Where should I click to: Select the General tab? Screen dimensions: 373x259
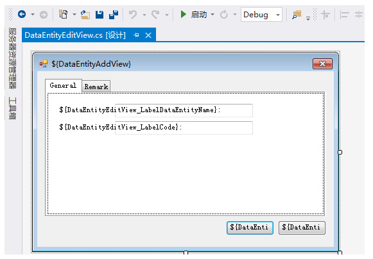pos(64,85)
